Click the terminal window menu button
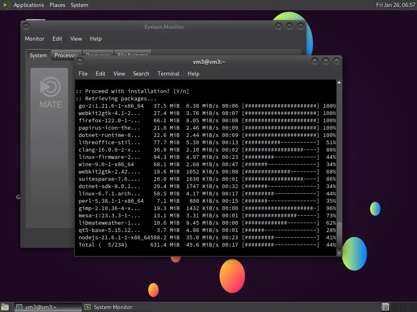Image resolution: width=417 pixels, height=312 pixels. (x=79, y=61)
